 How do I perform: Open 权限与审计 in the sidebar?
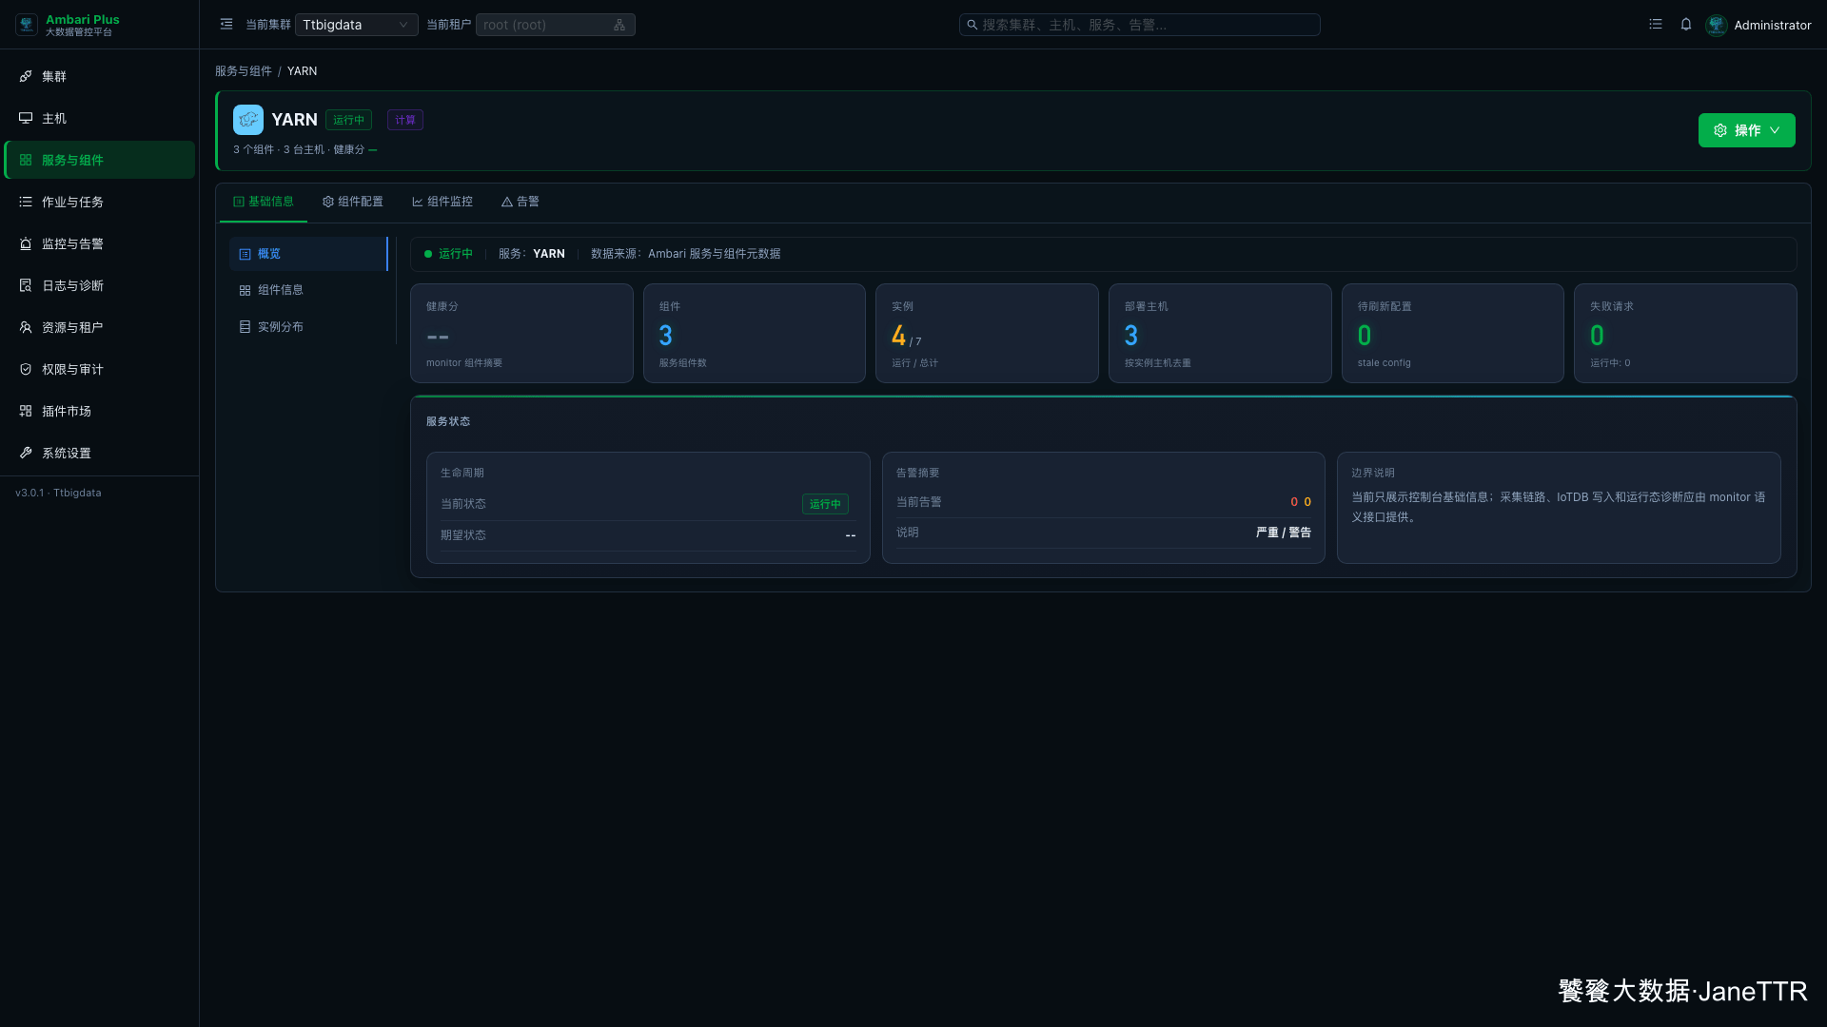[x=100, y=369]
